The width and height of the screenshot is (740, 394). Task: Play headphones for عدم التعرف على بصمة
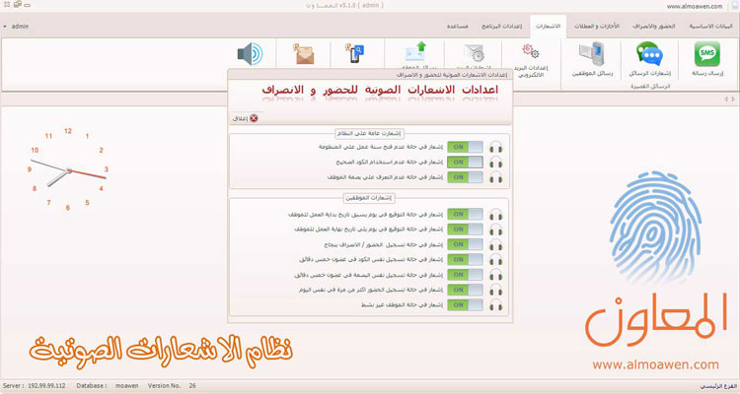[495, 177]
